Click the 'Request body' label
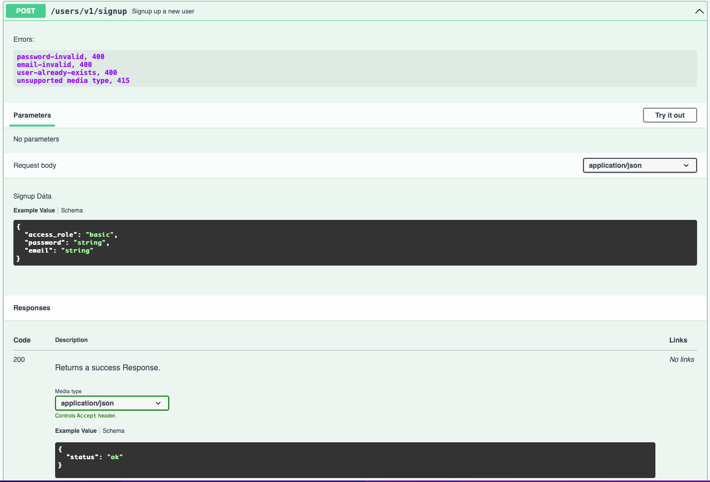The image size is (710, 482). pyautogui.click(x=35, y=165)
